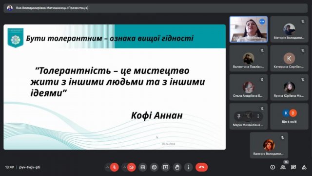The height and width of the screenshot is (176, 312).
Task: Open meeting details info icon
Action: 273,167
